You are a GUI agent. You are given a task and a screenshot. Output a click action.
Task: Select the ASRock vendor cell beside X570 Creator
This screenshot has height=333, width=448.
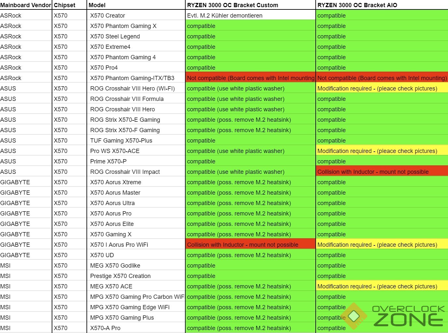[26, 15]
